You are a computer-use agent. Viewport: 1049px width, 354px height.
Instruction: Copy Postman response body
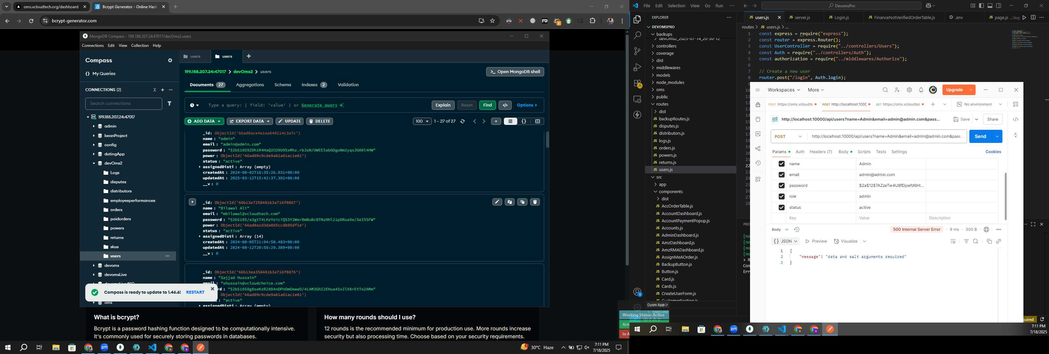989,242
